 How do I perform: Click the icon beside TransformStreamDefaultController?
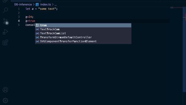pyautogui.click(x=37, y=37)
